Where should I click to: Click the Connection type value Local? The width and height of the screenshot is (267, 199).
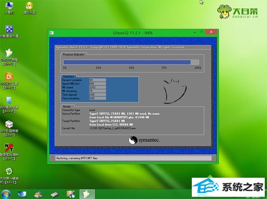pyautogui.click(x=92, y=110)
